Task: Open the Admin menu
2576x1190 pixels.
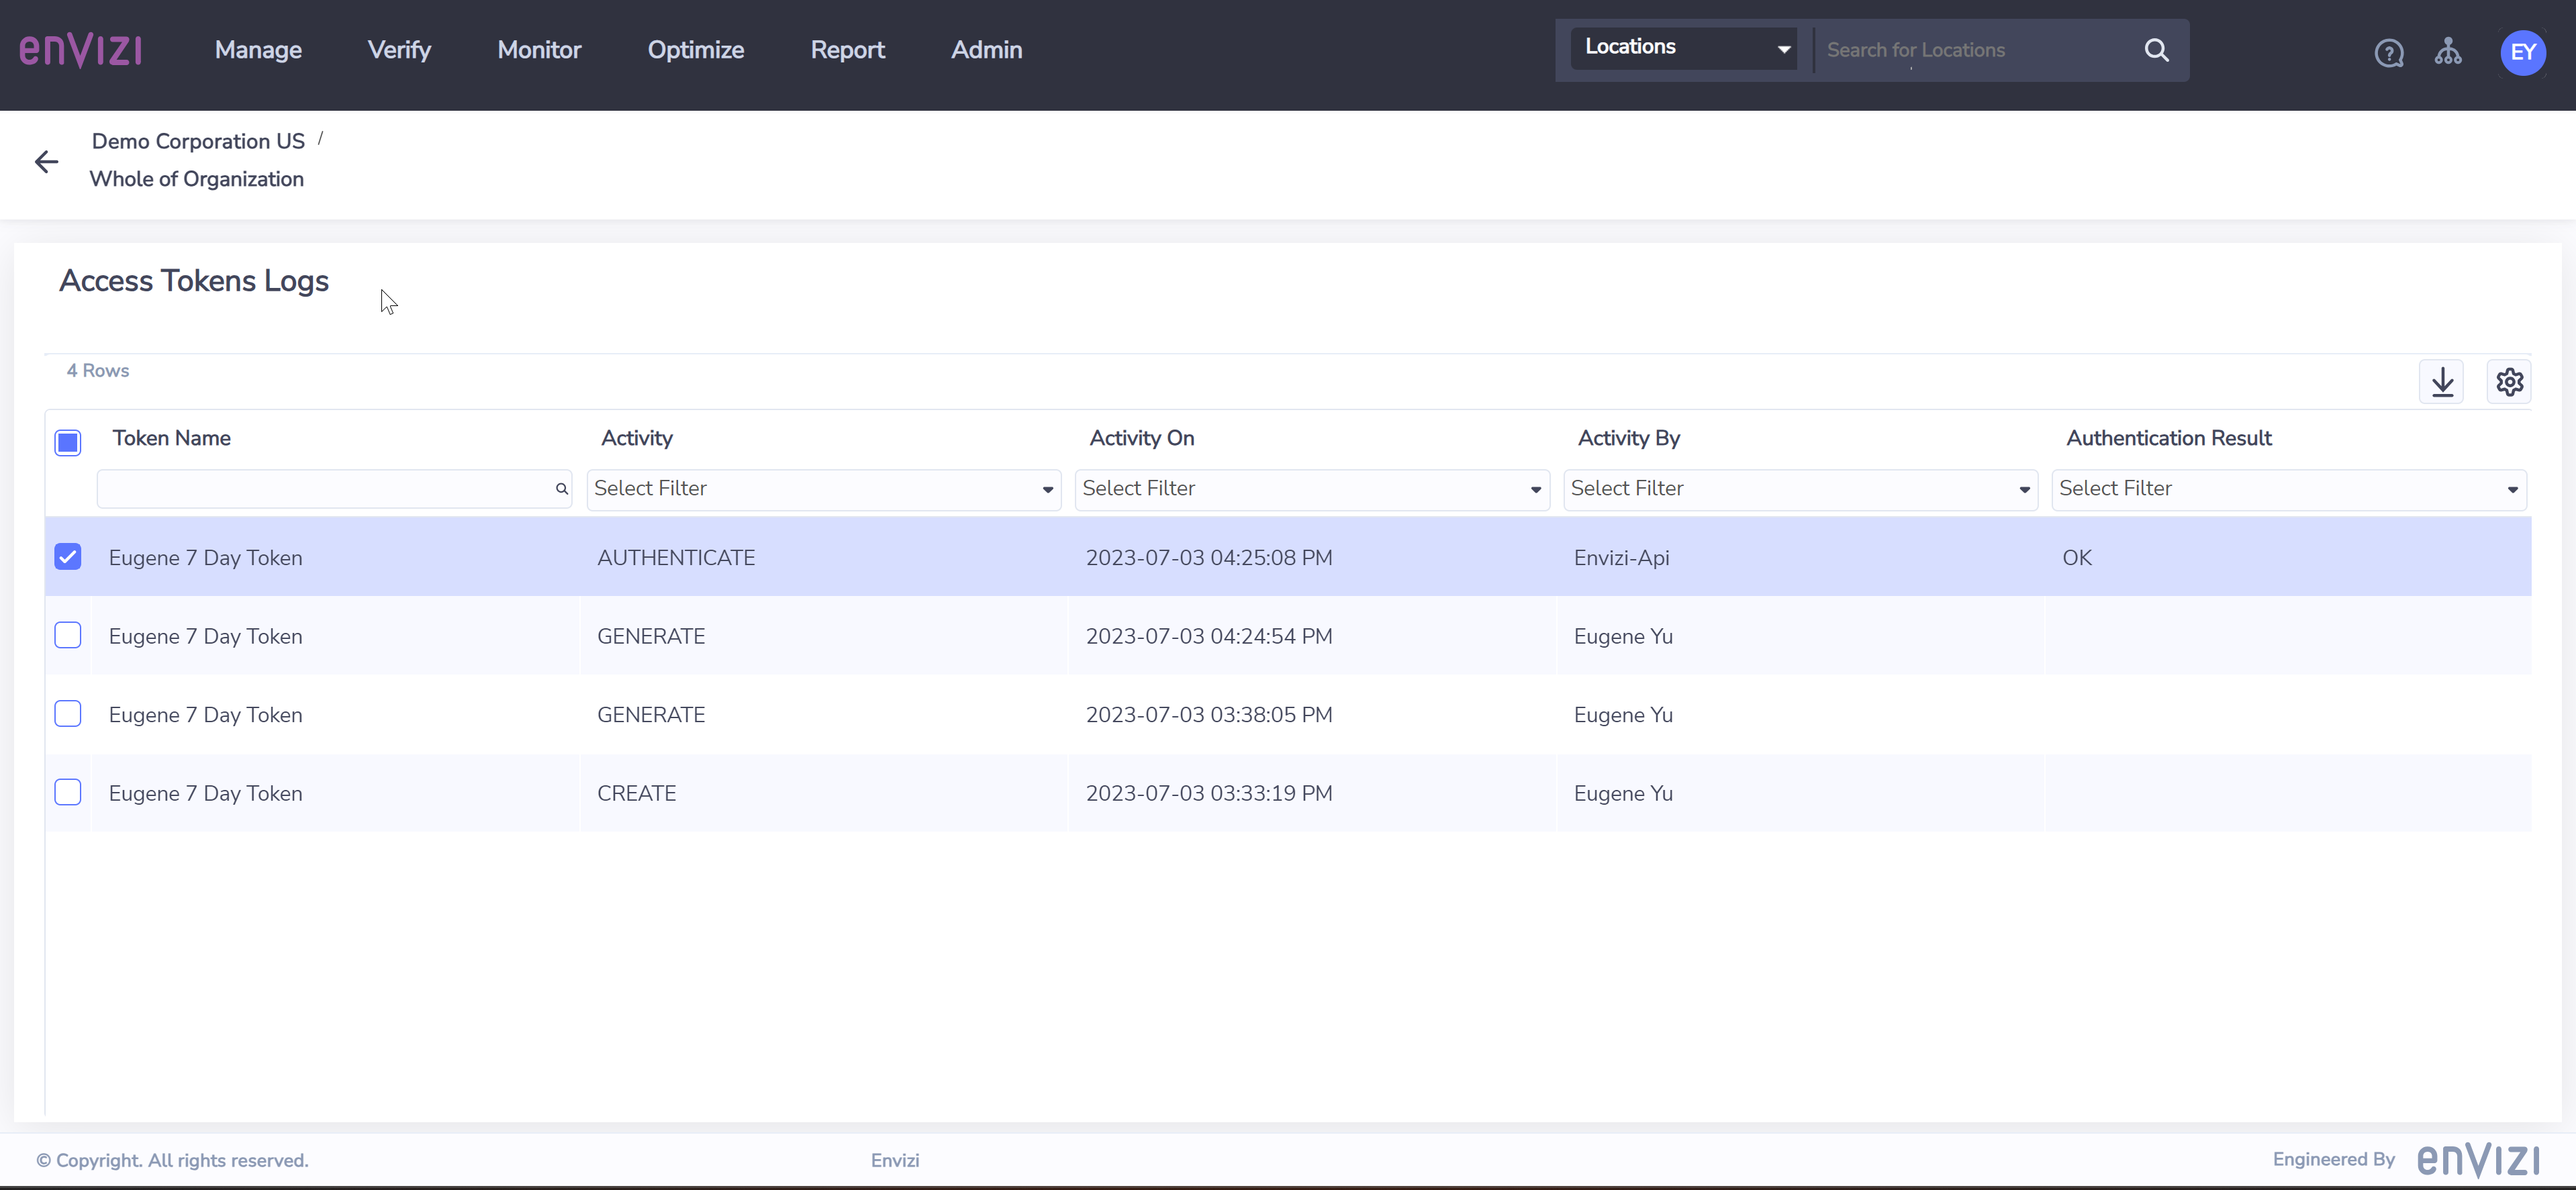Action: tap(986, 50)
